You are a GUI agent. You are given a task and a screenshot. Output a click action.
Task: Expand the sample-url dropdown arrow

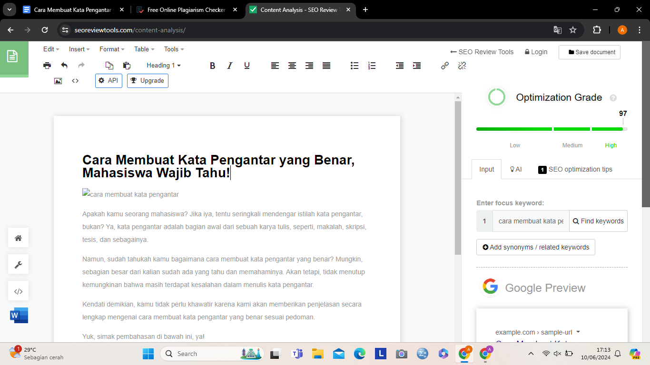[x=578, y=332]
